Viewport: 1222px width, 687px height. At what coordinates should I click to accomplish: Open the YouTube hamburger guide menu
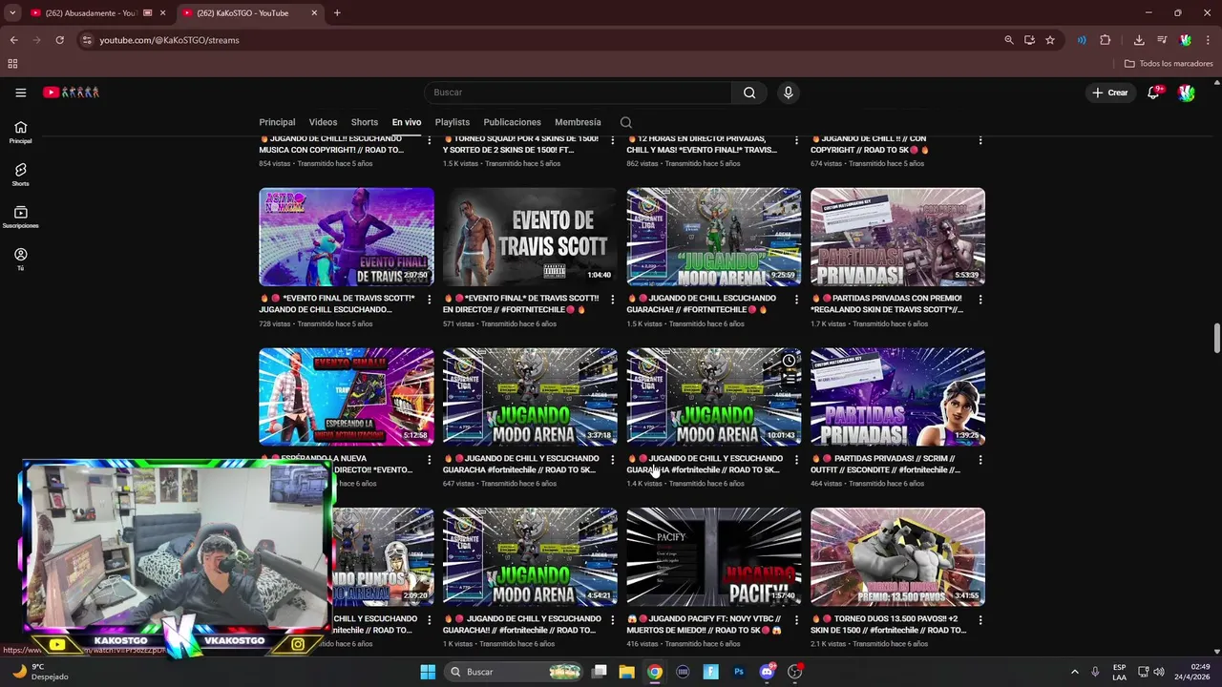tap(20, 93)
